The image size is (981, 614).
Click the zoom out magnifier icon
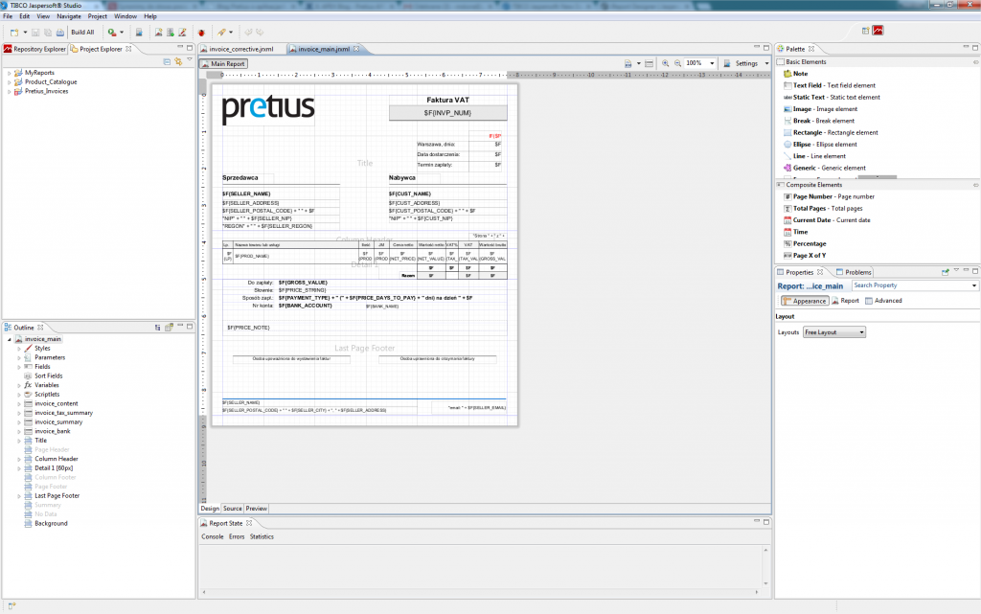(x=677, y=63)
